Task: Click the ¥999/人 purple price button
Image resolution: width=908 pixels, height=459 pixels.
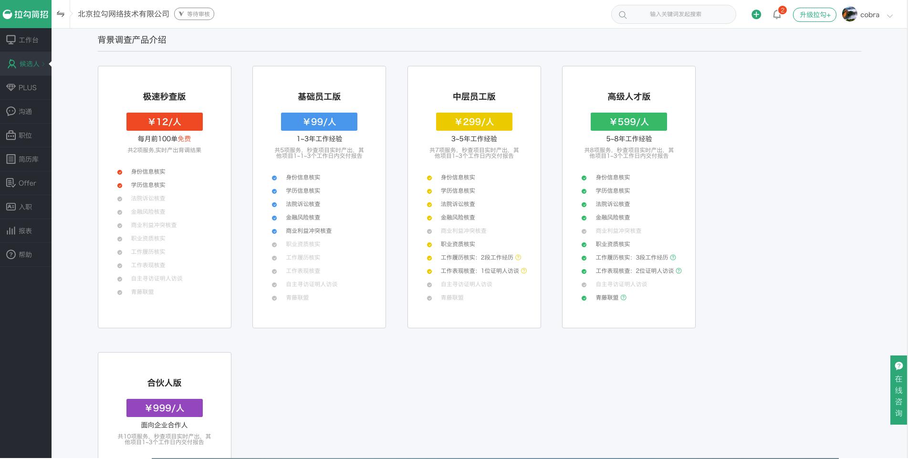Action: pyautogui.click(x=165, y=408)
